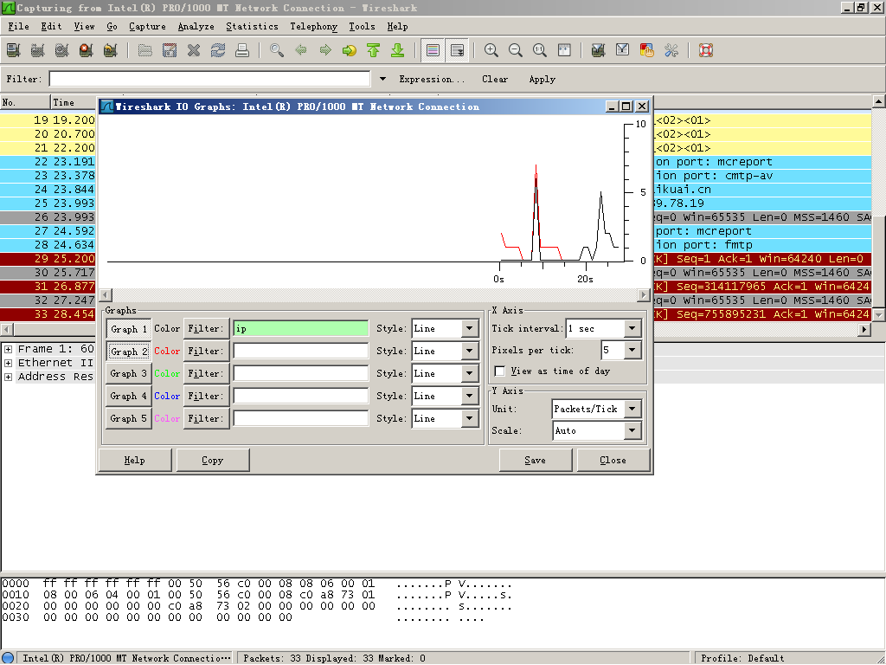Print packets using printer icon
The width and height of the screenshot is (886, 665).
pyautogui.click(x=242, y=50)
